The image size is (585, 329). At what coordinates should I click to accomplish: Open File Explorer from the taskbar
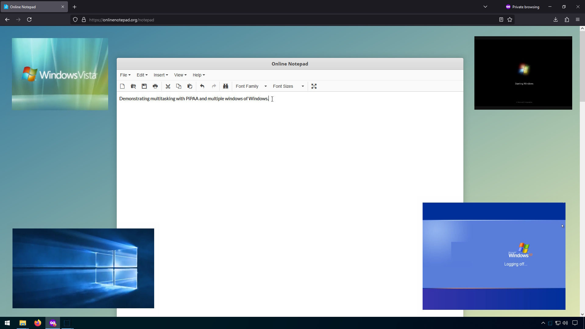[x=23, y=323]
